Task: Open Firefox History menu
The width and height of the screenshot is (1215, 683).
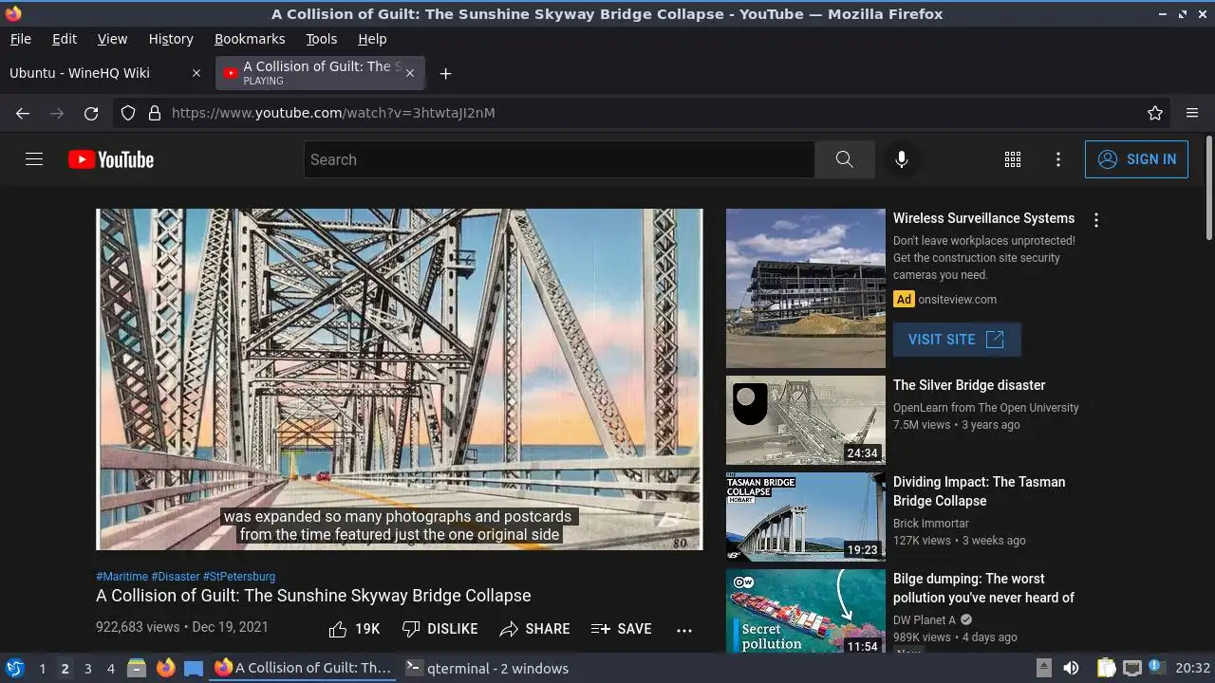Action: coord(171,39)
